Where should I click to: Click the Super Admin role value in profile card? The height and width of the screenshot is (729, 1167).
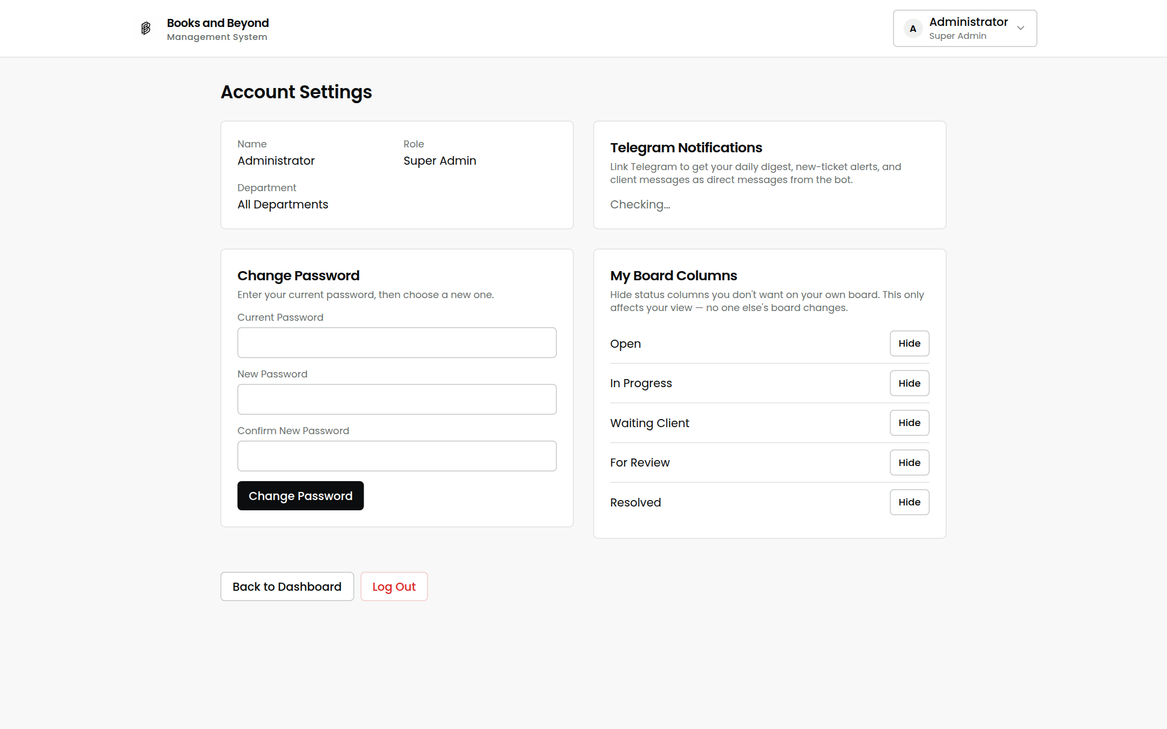(x=440, y=160)
